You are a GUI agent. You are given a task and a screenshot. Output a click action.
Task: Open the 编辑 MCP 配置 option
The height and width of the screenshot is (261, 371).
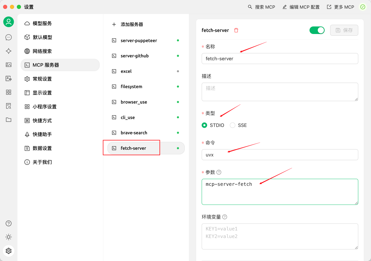point(301,7)
